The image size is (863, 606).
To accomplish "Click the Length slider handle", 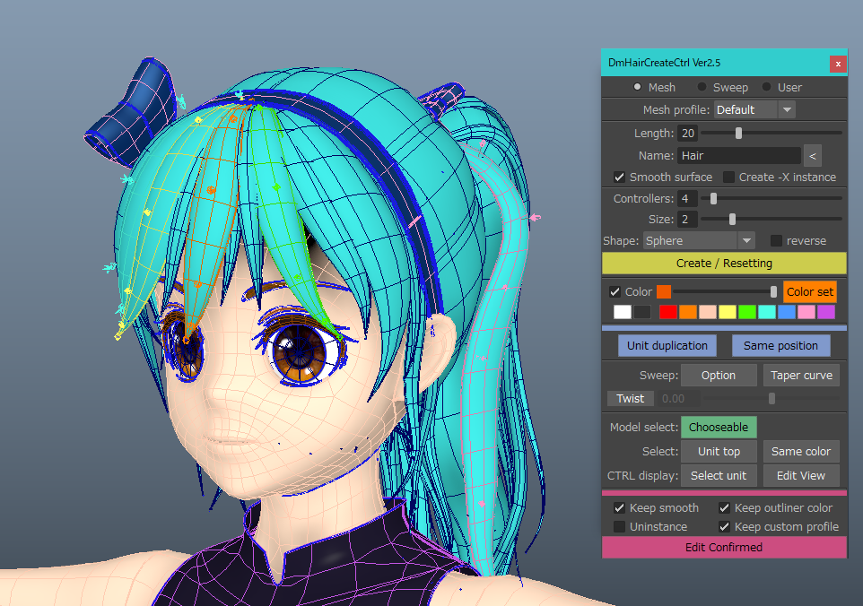I will (x=738, y=133).
